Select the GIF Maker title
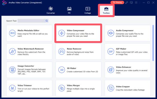The height and width of the screenshot is (99, 157). click(121, 49)
